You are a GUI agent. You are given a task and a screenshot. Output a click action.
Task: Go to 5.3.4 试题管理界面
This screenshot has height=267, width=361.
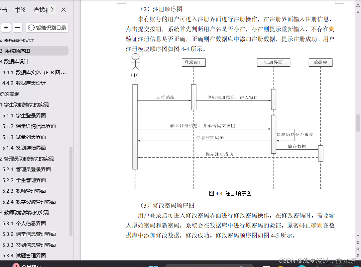[x=24, y=255]
